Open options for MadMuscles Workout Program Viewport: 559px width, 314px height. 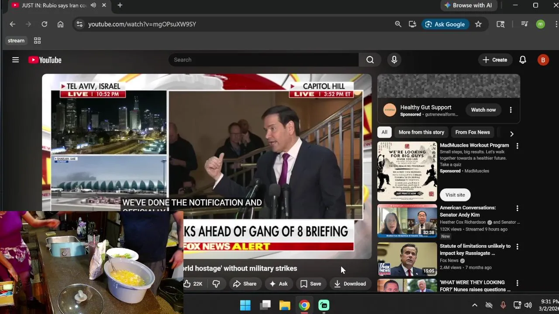tap(517, 146)
